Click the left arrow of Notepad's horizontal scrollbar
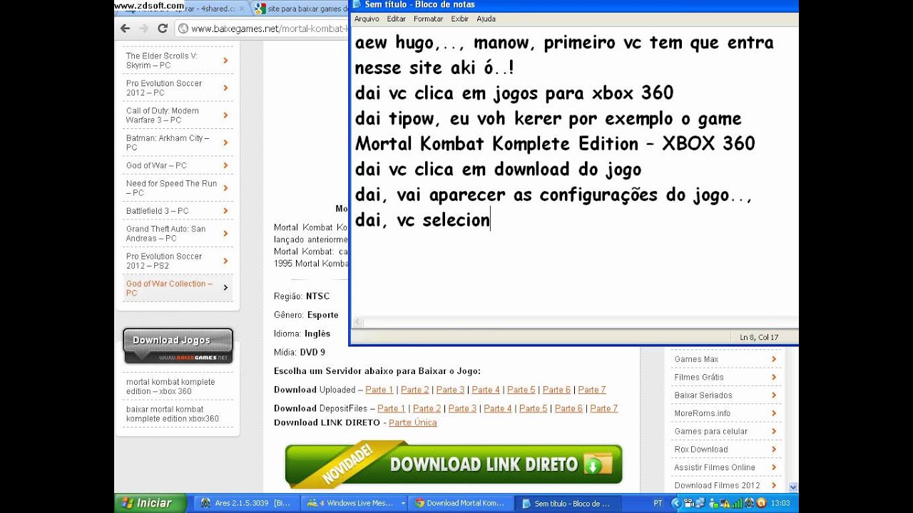Viewport: 913px width, 513px height. [358, 322]
